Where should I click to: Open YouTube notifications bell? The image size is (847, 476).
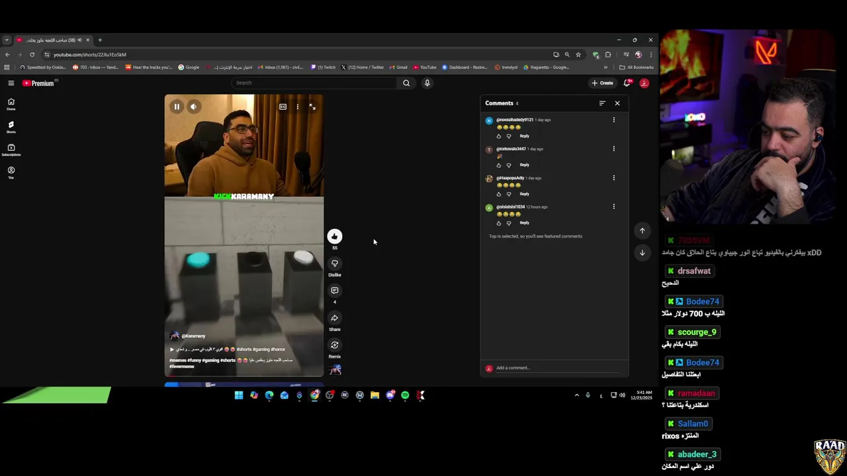[x=627, y=83]
